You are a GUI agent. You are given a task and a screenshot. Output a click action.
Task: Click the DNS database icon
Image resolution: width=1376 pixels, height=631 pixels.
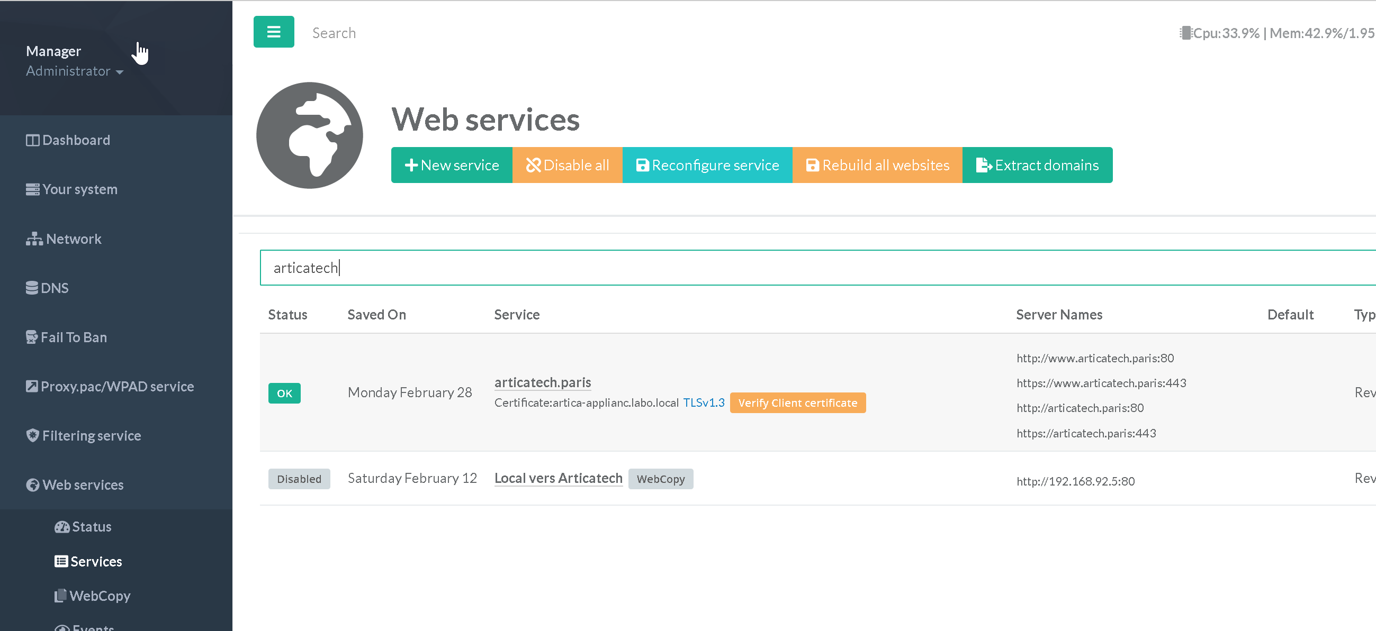pyautogui.click(x=32, y=288)
